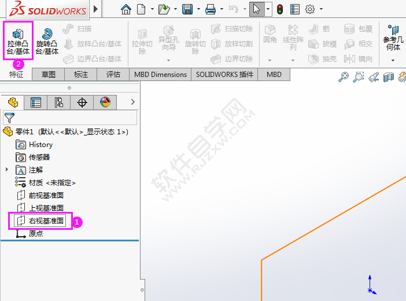Click Fillet (圆角) tool
Viewport: 406px width, 301px height.
click(x=270, y=34)
